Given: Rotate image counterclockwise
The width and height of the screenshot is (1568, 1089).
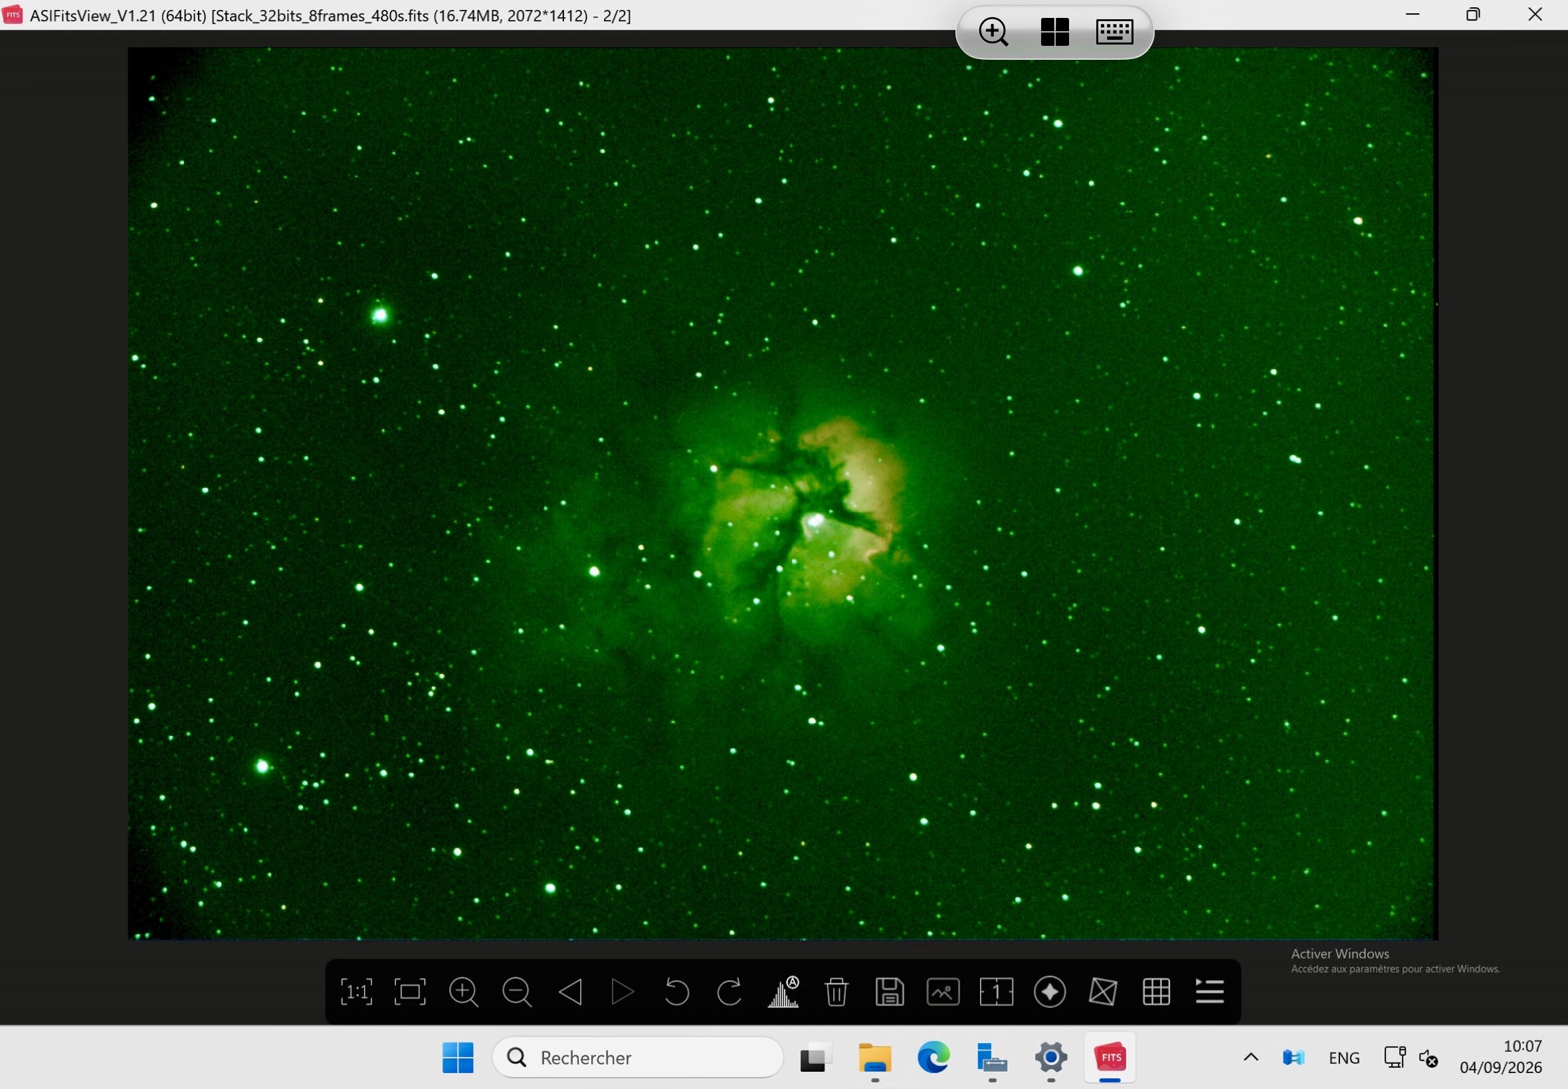Looking at the screenshot, I should [676, 991].
